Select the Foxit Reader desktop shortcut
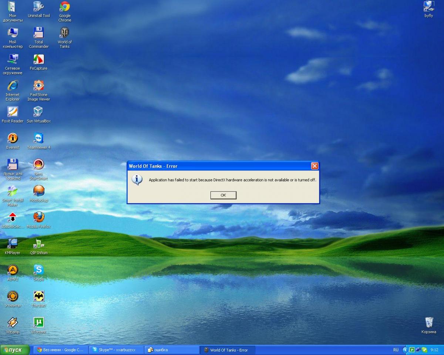The width and height of the screenshot is (444, 355). [13, 115]
